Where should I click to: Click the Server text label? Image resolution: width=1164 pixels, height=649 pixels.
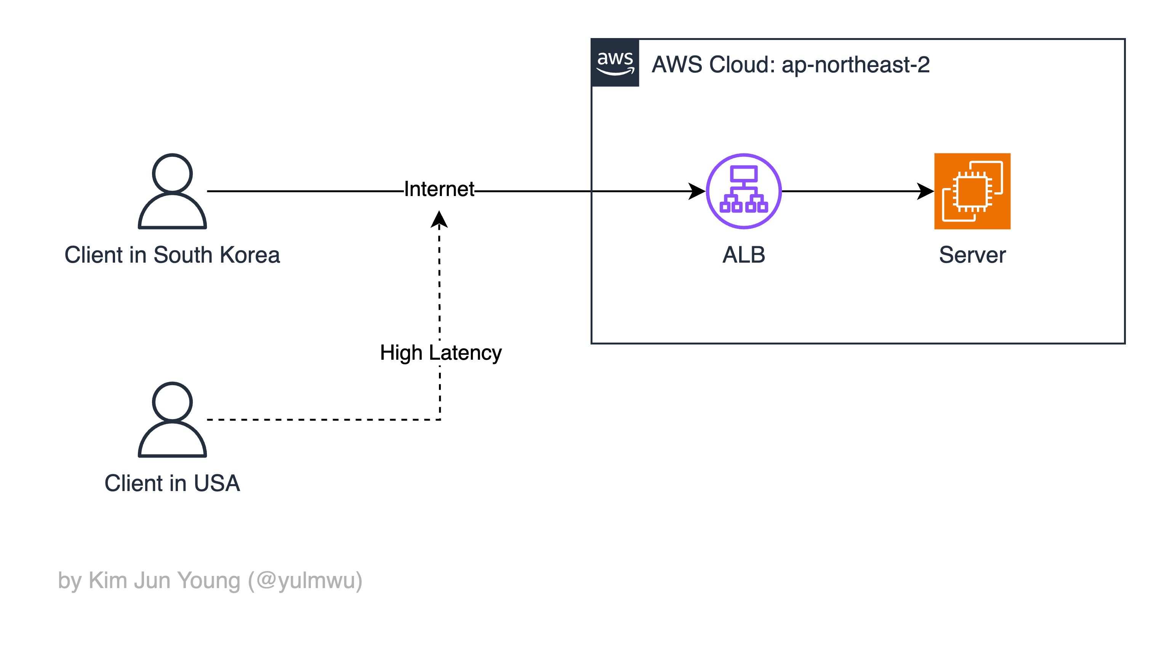pyautogui.click(x=972, y=255)
